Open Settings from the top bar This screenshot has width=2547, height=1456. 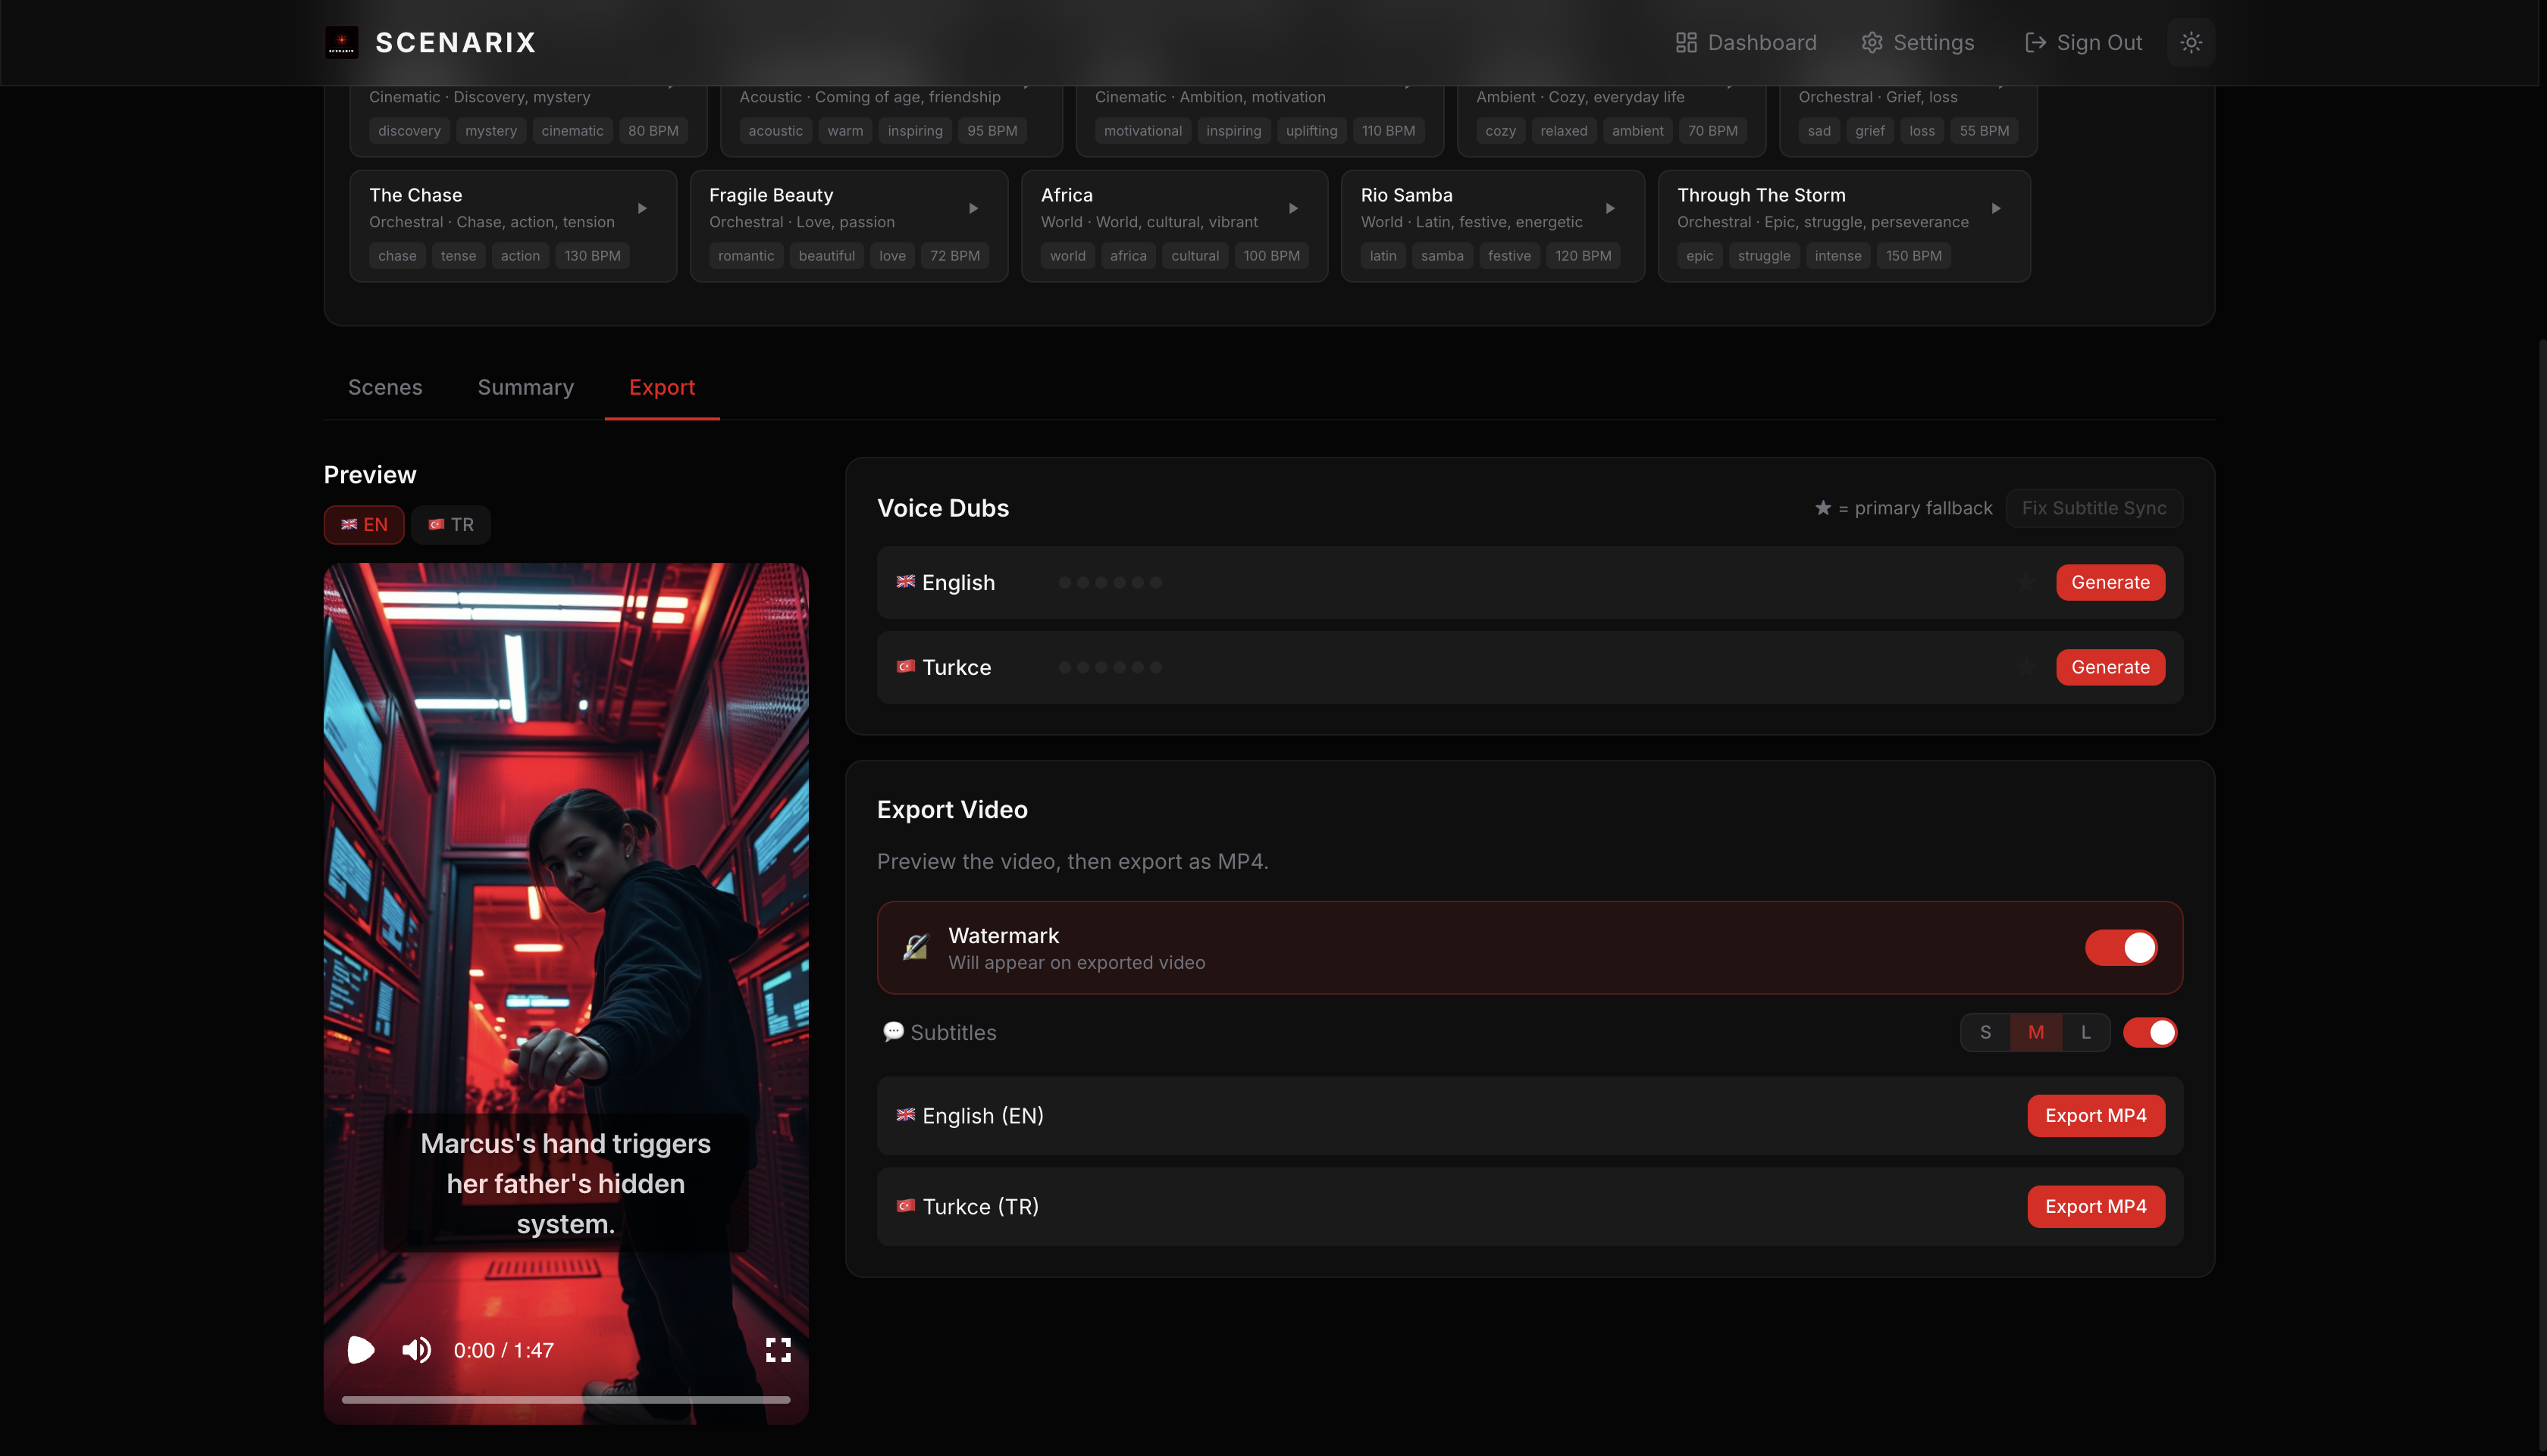tap(1918, 42)
